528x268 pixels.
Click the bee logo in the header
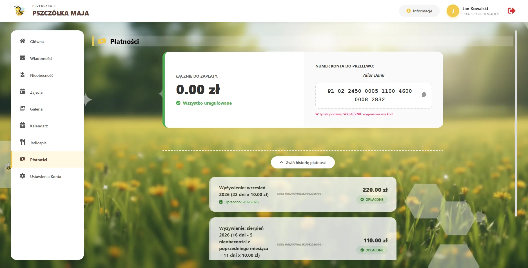[19, 10]
